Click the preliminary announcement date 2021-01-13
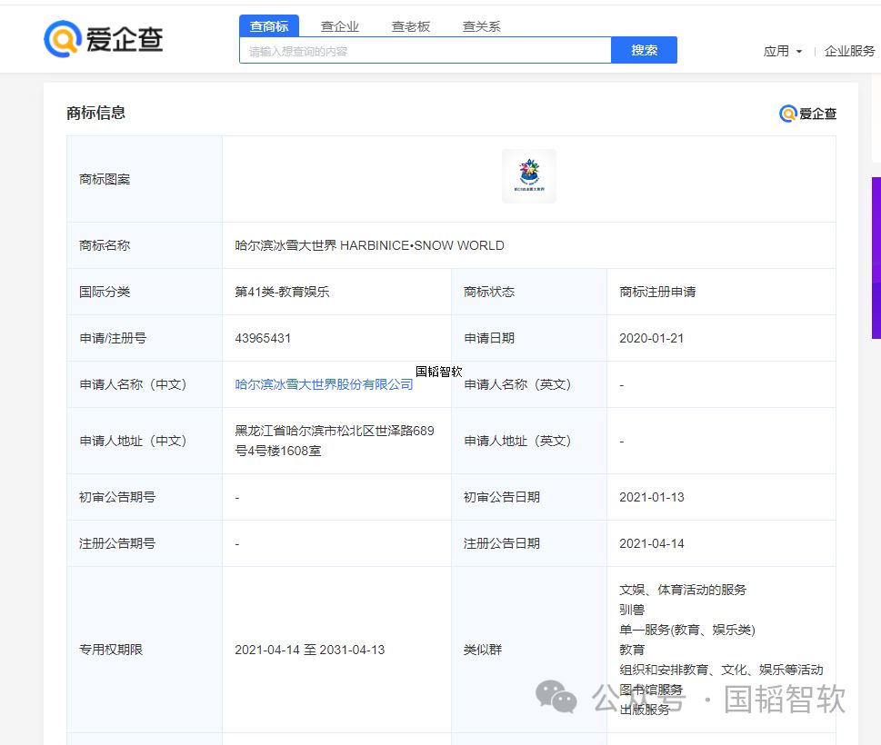 [x=652, y=497]
